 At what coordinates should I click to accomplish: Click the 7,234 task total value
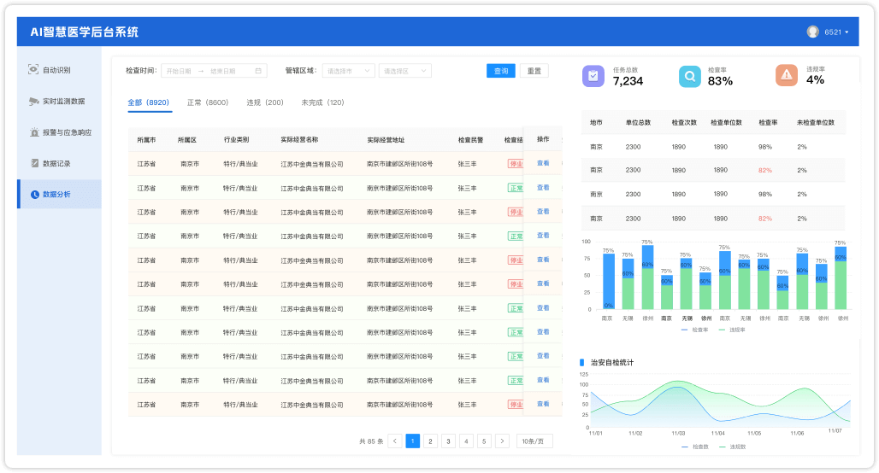(x=628, y=81)
